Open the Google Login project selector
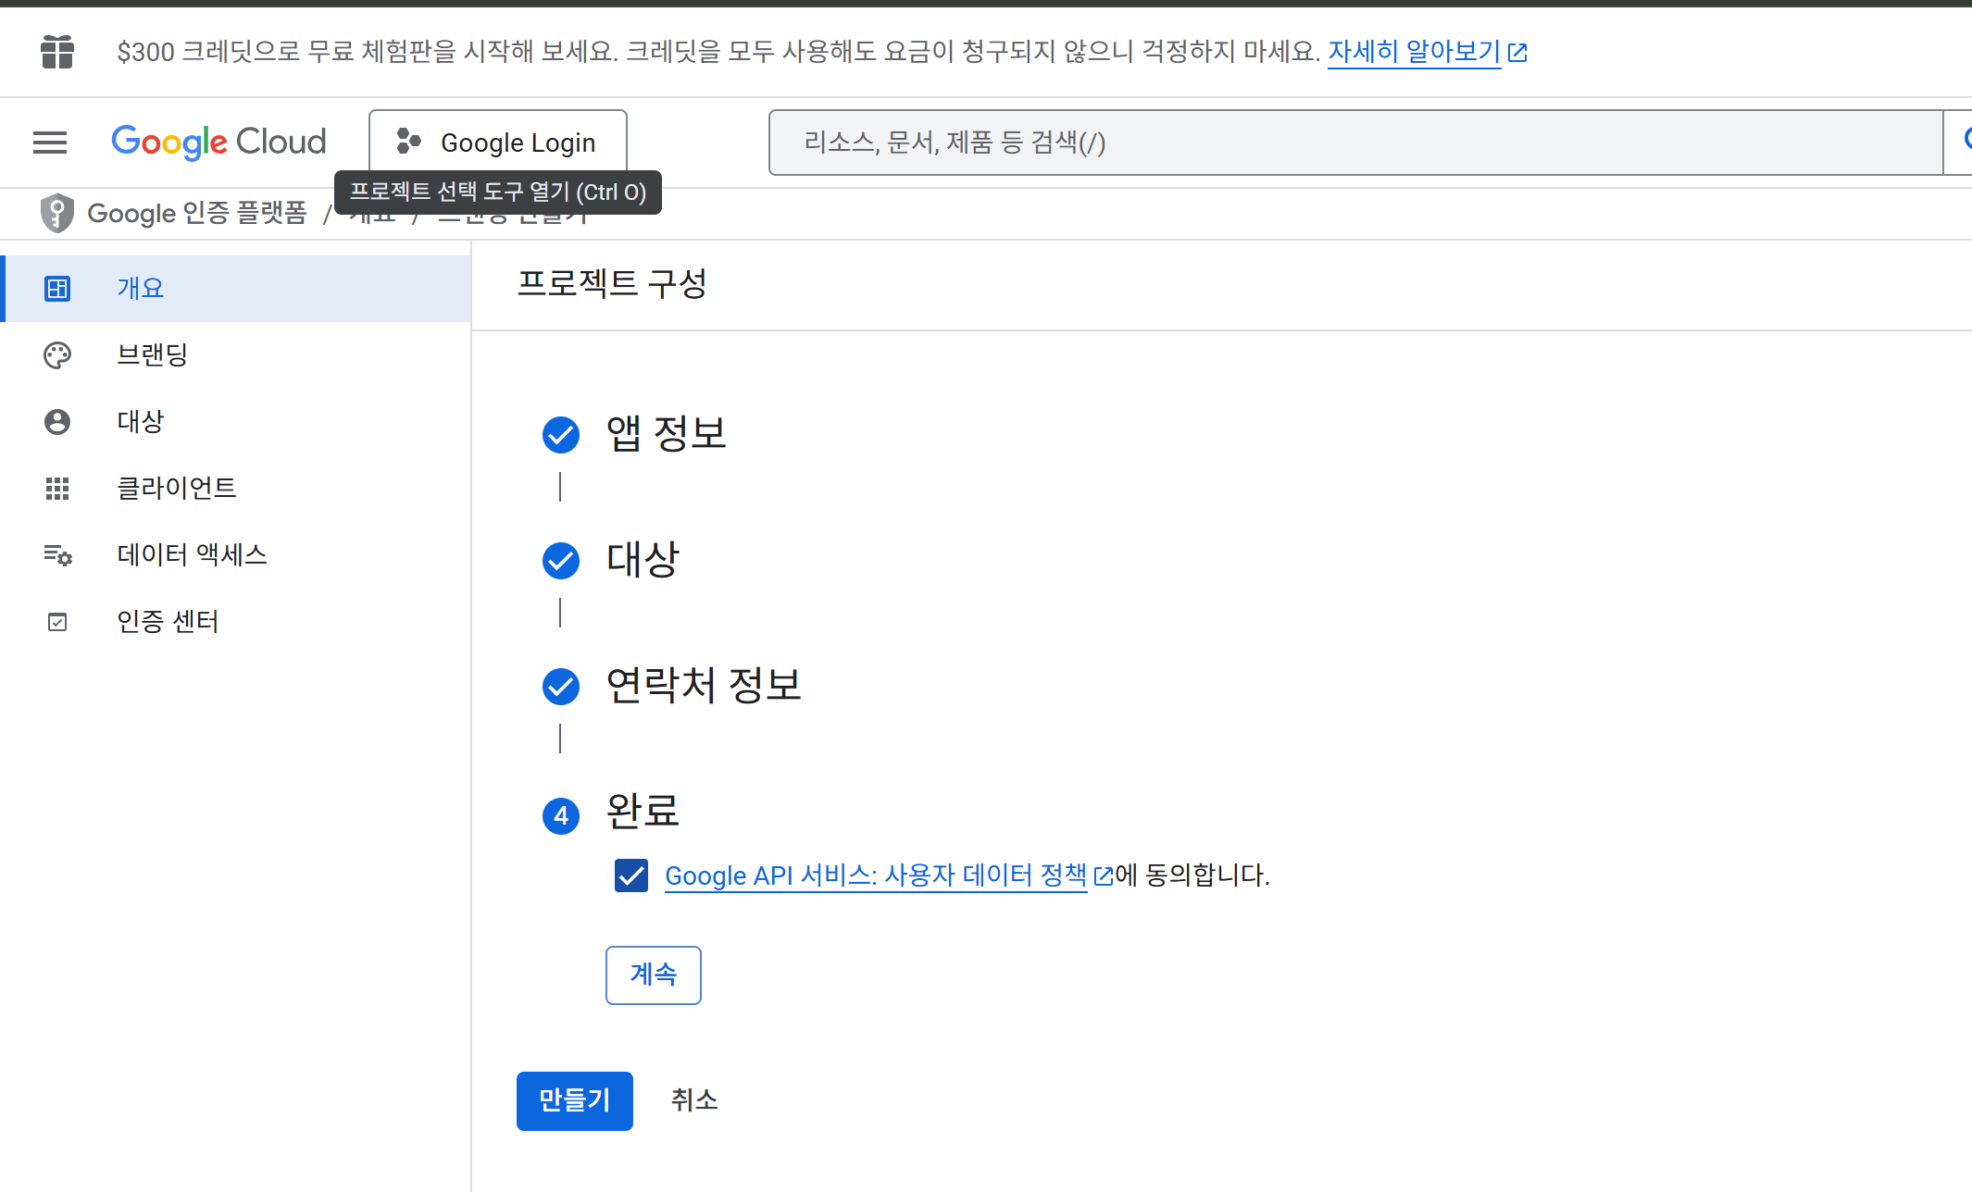Viewport: 1972px width, 1192px height. (x=498, y=142)
